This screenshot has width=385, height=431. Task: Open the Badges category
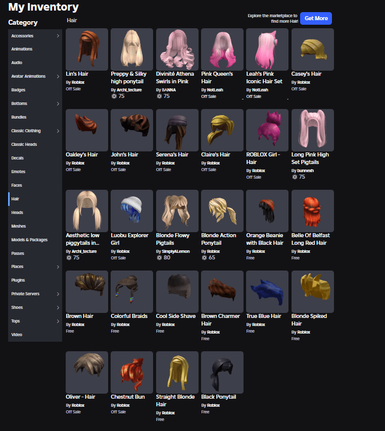[18, 90]
